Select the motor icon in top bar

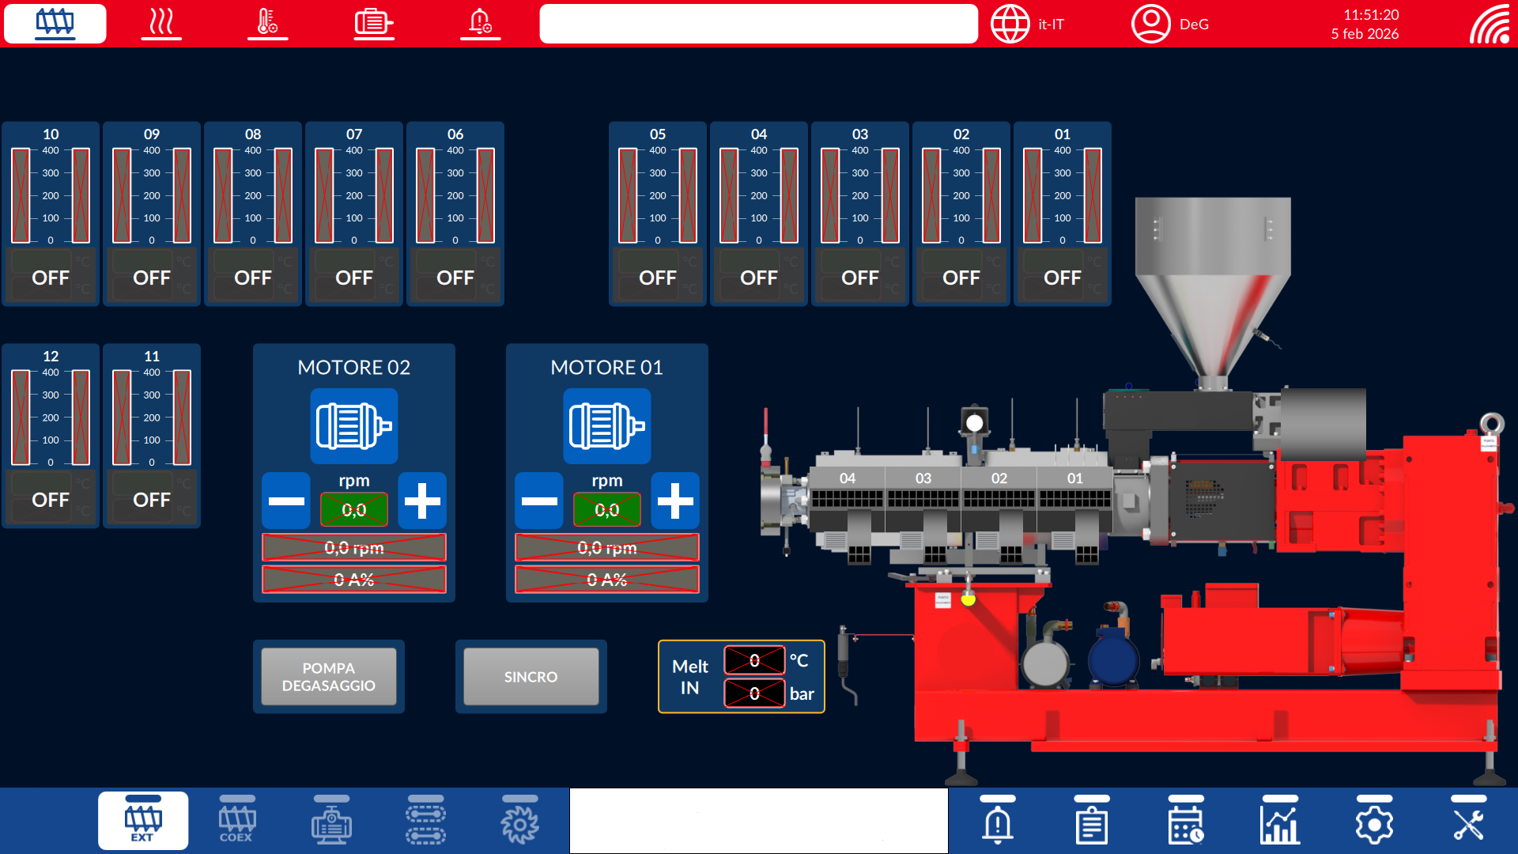[x=373, y=23]
